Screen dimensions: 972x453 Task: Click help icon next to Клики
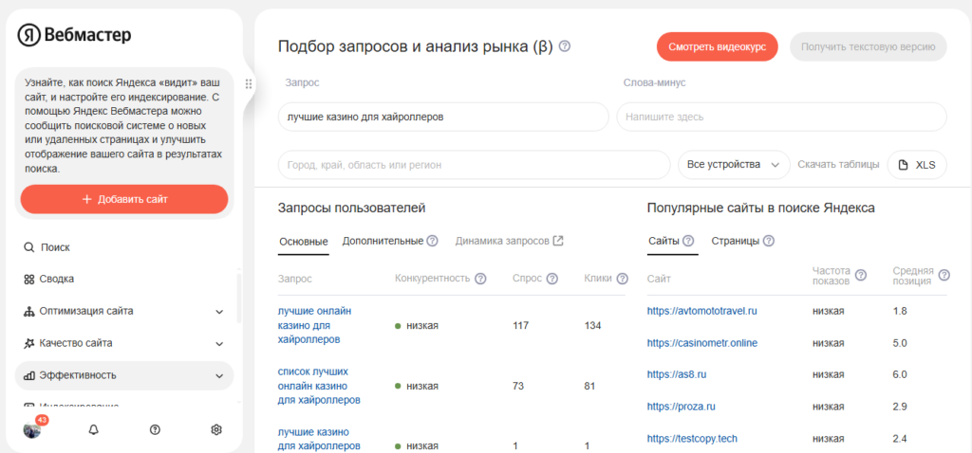pyautogui.click(x=623, y=280)
